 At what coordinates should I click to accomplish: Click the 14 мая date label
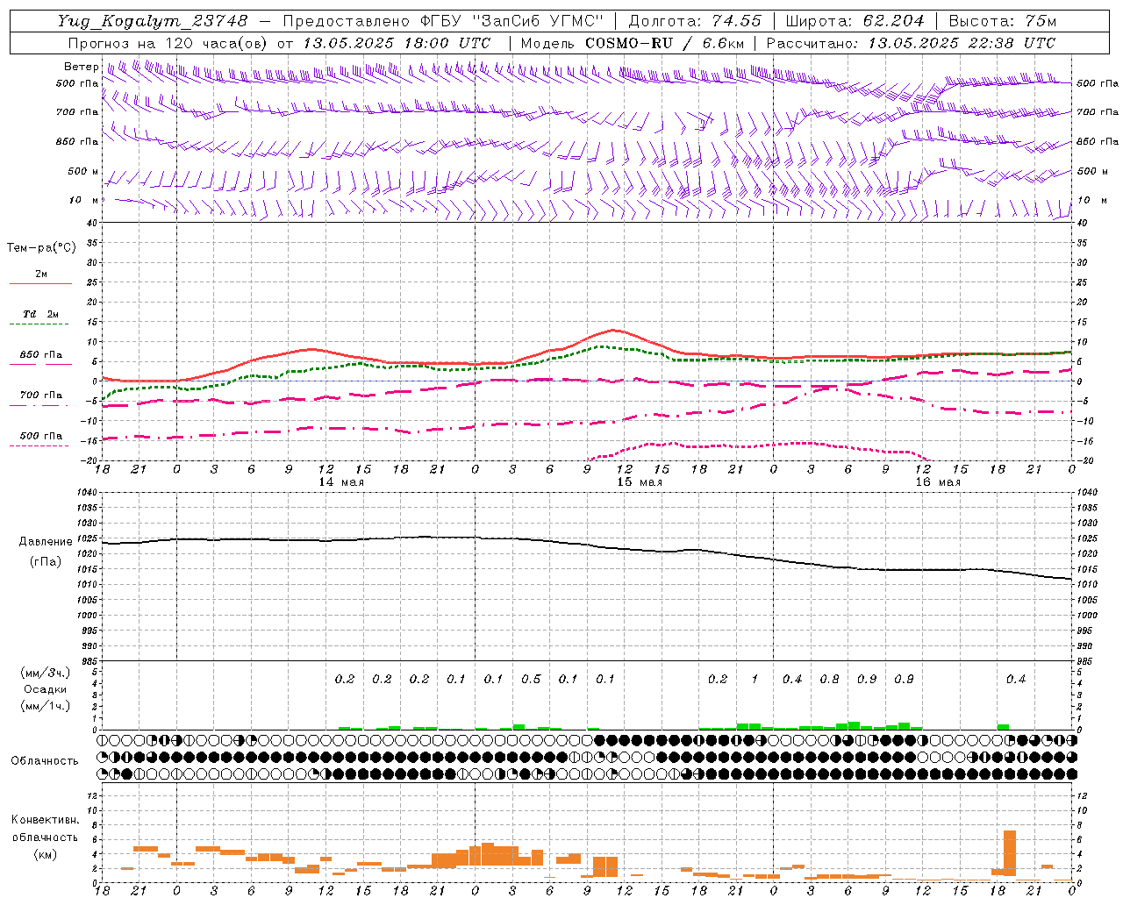340,482
